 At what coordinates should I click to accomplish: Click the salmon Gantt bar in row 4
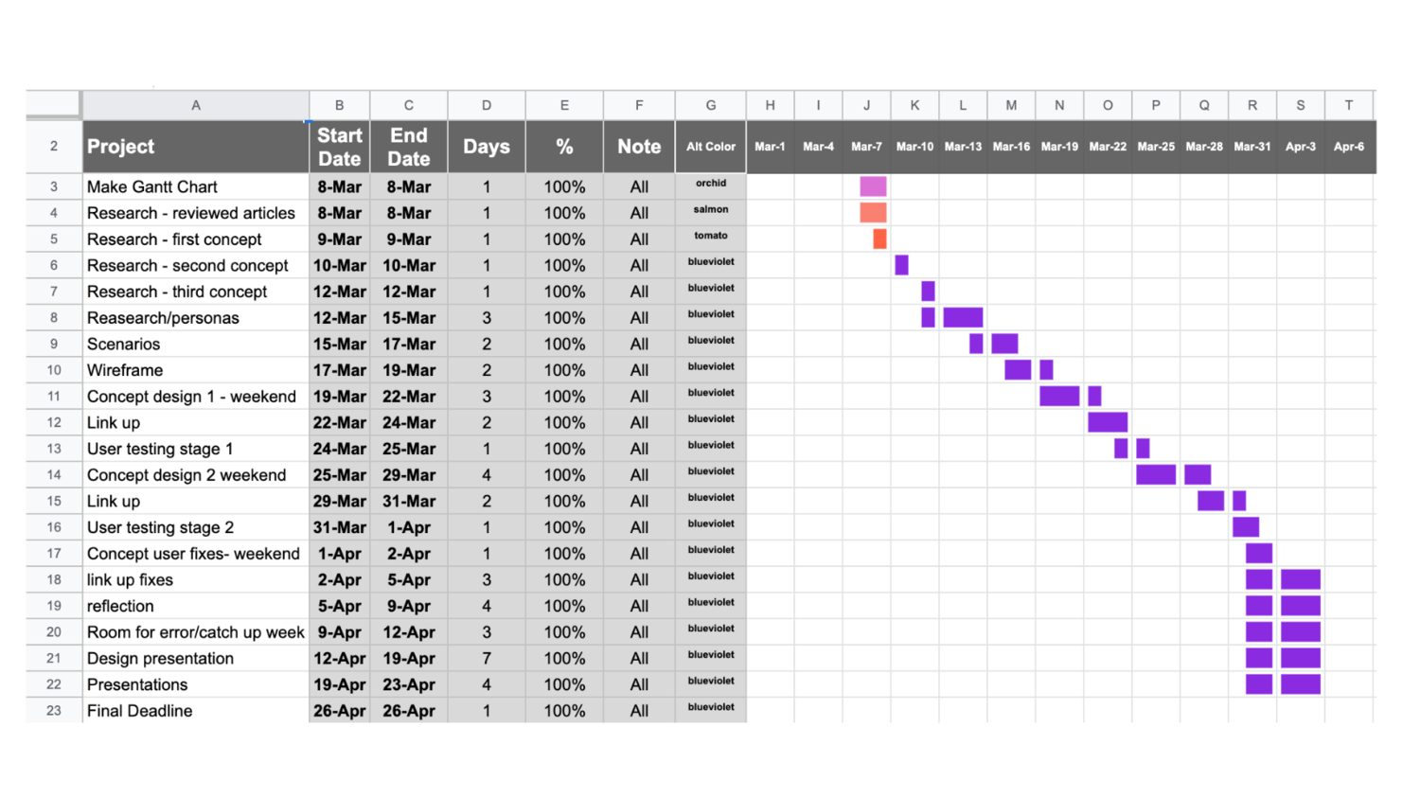(873, 213)
